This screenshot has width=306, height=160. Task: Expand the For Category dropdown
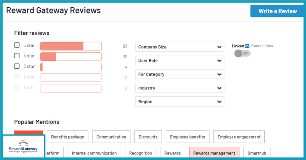(x=180, y=74)
